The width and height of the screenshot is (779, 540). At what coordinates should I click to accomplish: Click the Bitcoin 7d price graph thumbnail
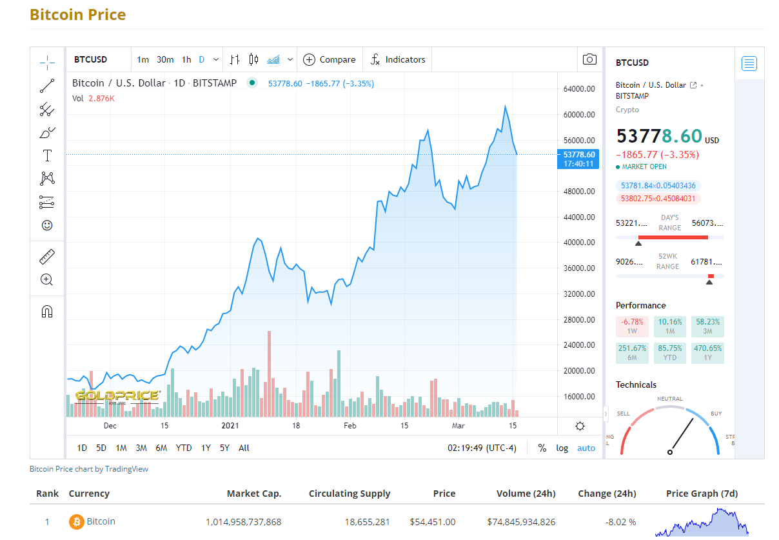click(x=702, y=522)
